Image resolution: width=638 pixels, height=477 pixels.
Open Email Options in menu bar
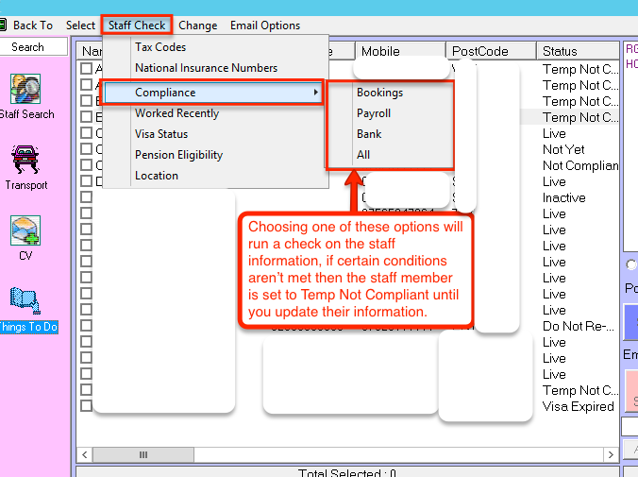pos(264,26)
